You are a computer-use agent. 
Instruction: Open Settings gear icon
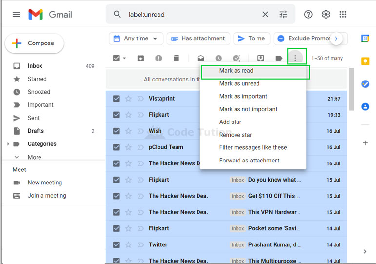326,15
